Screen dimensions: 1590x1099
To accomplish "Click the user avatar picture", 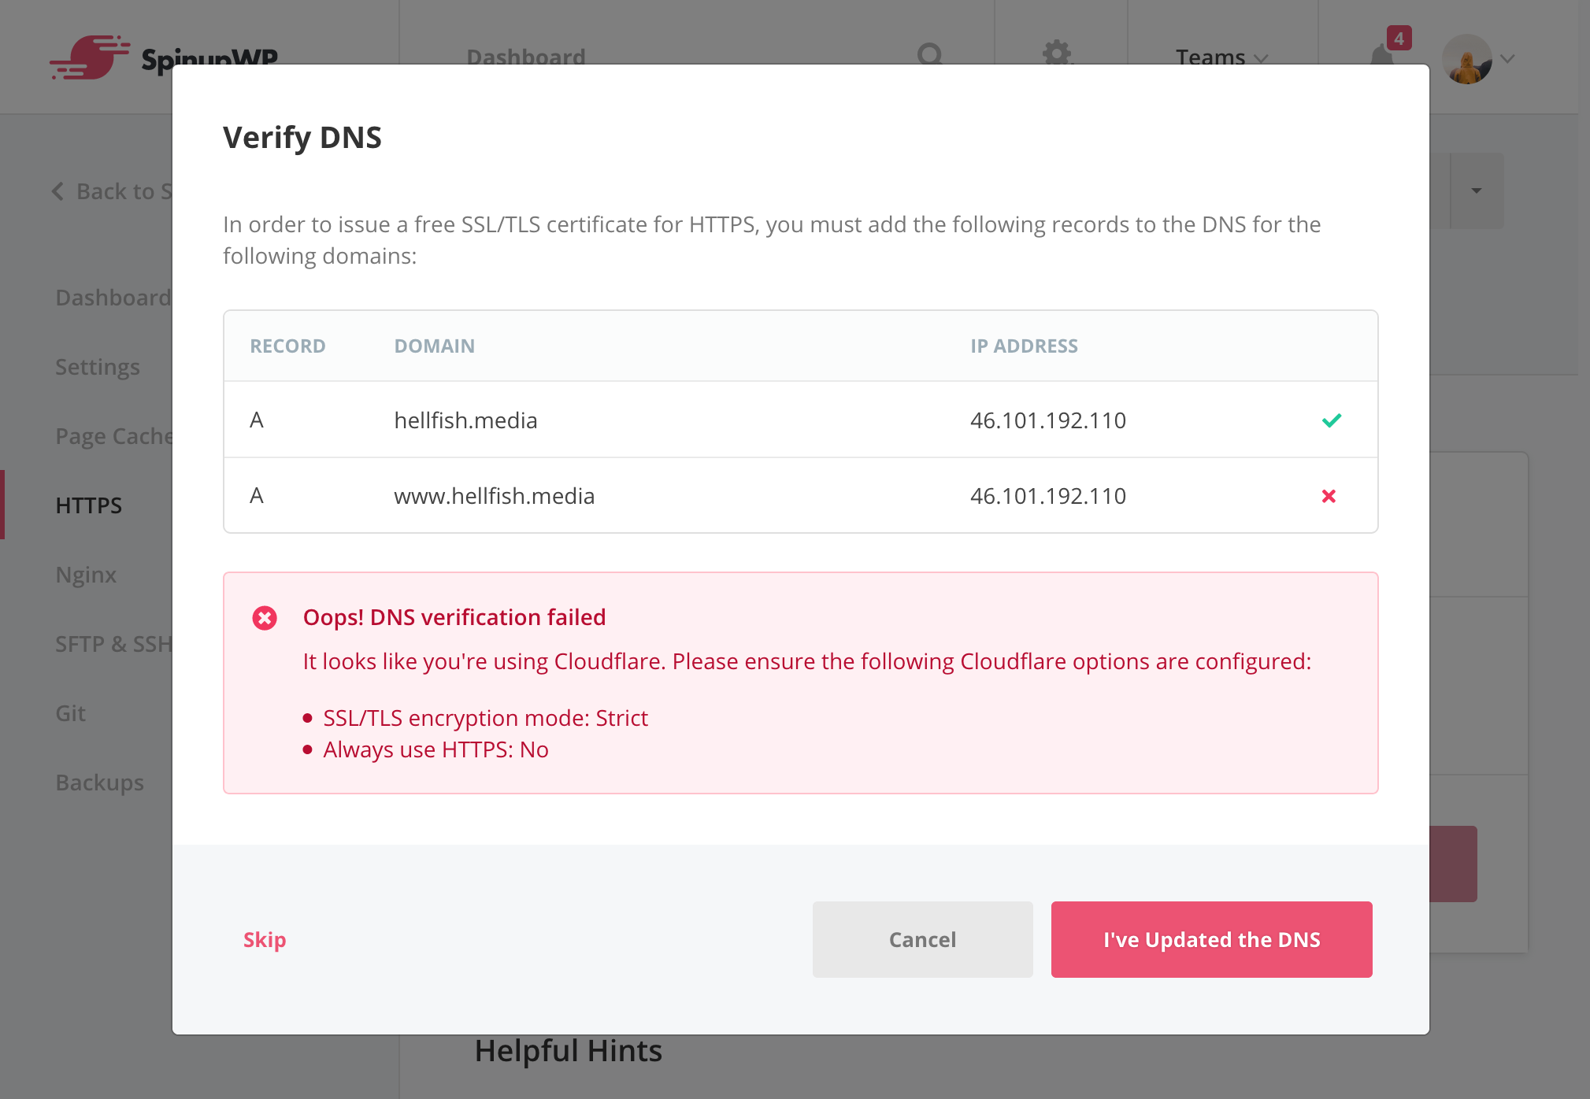I will pyautogui.click(x=1466, y=59).
